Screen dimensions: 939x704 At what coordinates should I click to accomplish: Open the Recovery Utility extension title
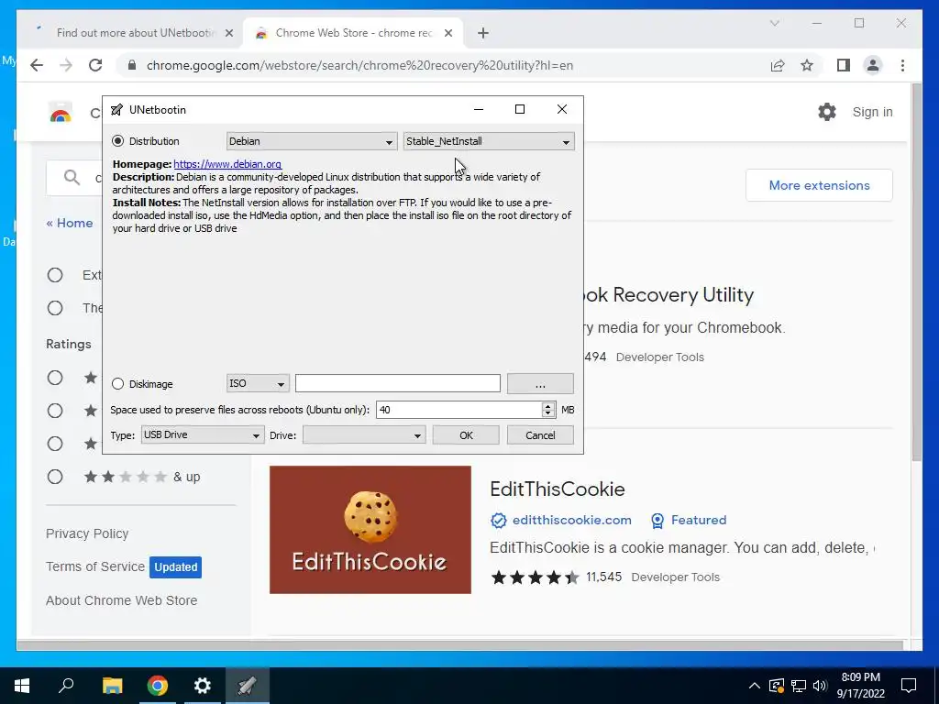pos(668,294)
